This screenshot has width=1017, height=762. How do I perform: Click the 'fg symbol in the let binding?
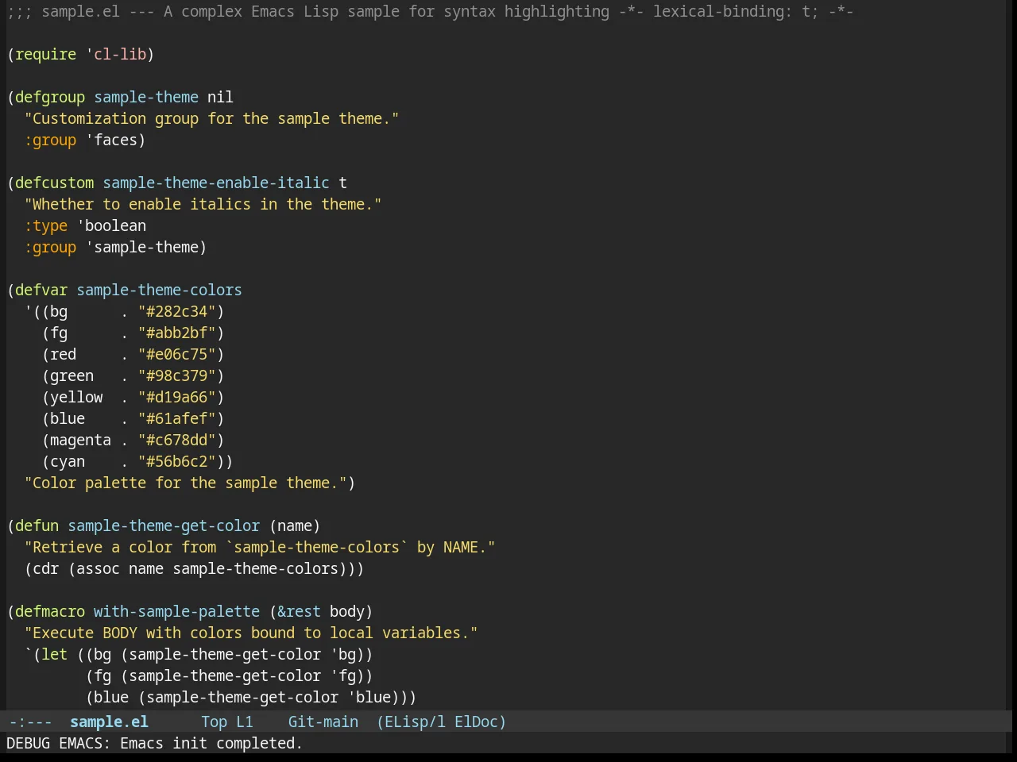coord(342,675)
